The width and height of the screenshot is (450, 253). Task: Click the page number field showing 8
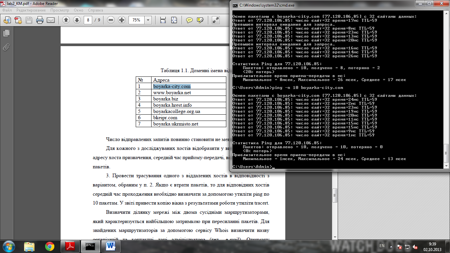pos(88,20)
